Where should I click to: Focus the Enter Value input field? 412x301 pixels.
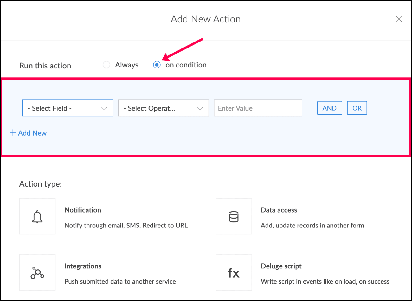pyautogui.click(x=258, y=108)
